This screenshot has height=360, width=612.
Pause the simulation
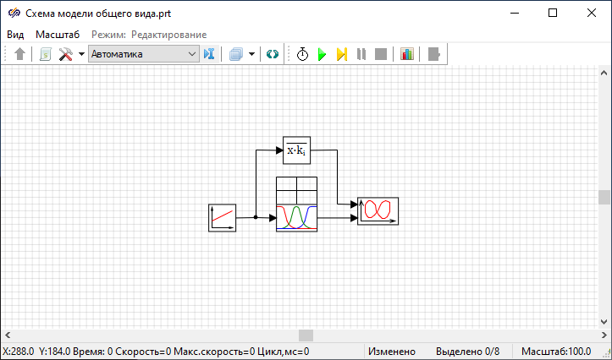pyautogui.click(x=361, y=54)
